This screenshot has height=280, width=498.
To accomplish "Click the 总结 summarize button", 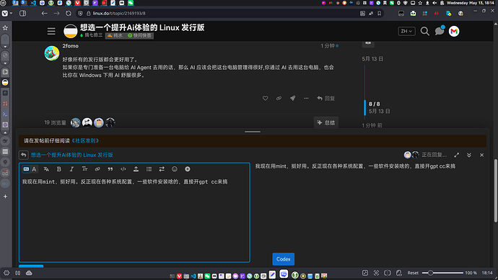I will (326, 122).
